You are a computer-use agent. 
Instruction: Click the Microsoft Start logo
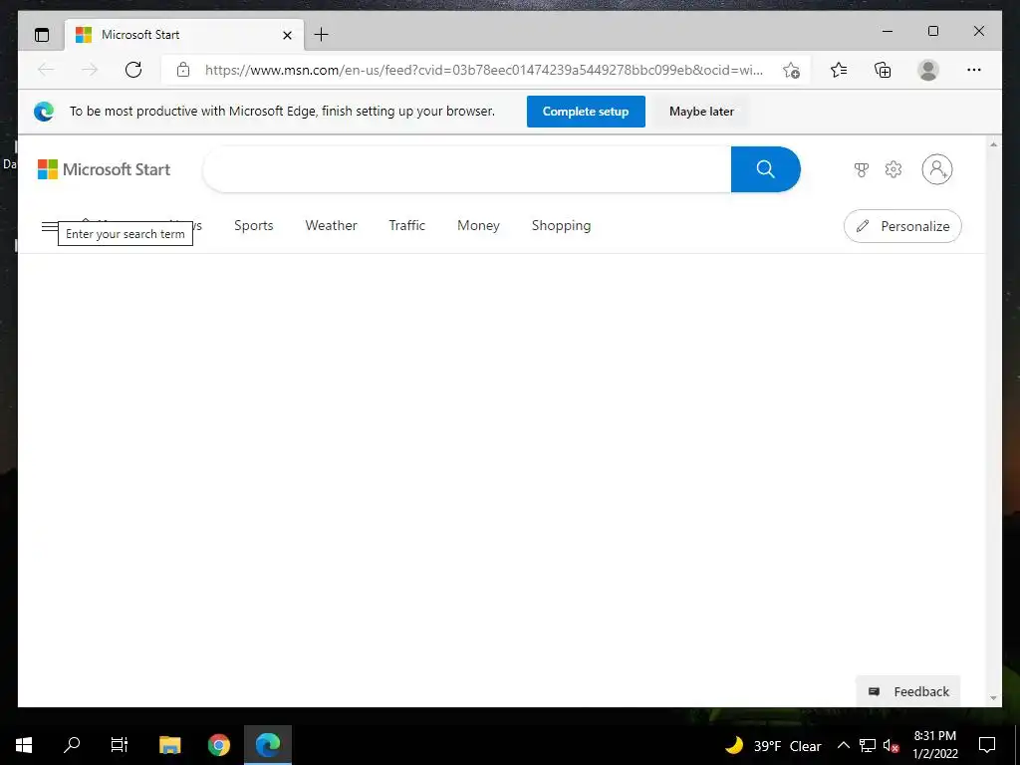click(104, 169)
